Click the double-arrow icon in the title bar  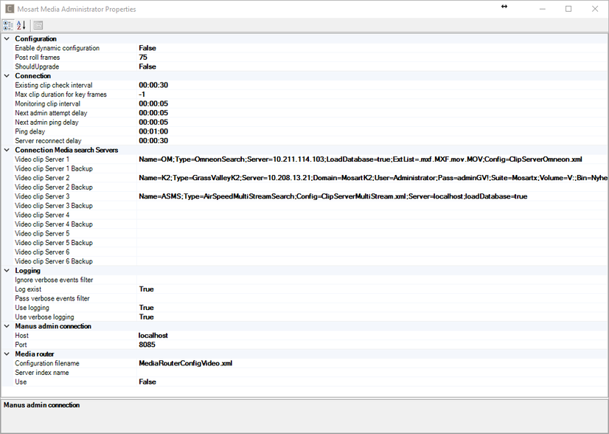point(504,7)
